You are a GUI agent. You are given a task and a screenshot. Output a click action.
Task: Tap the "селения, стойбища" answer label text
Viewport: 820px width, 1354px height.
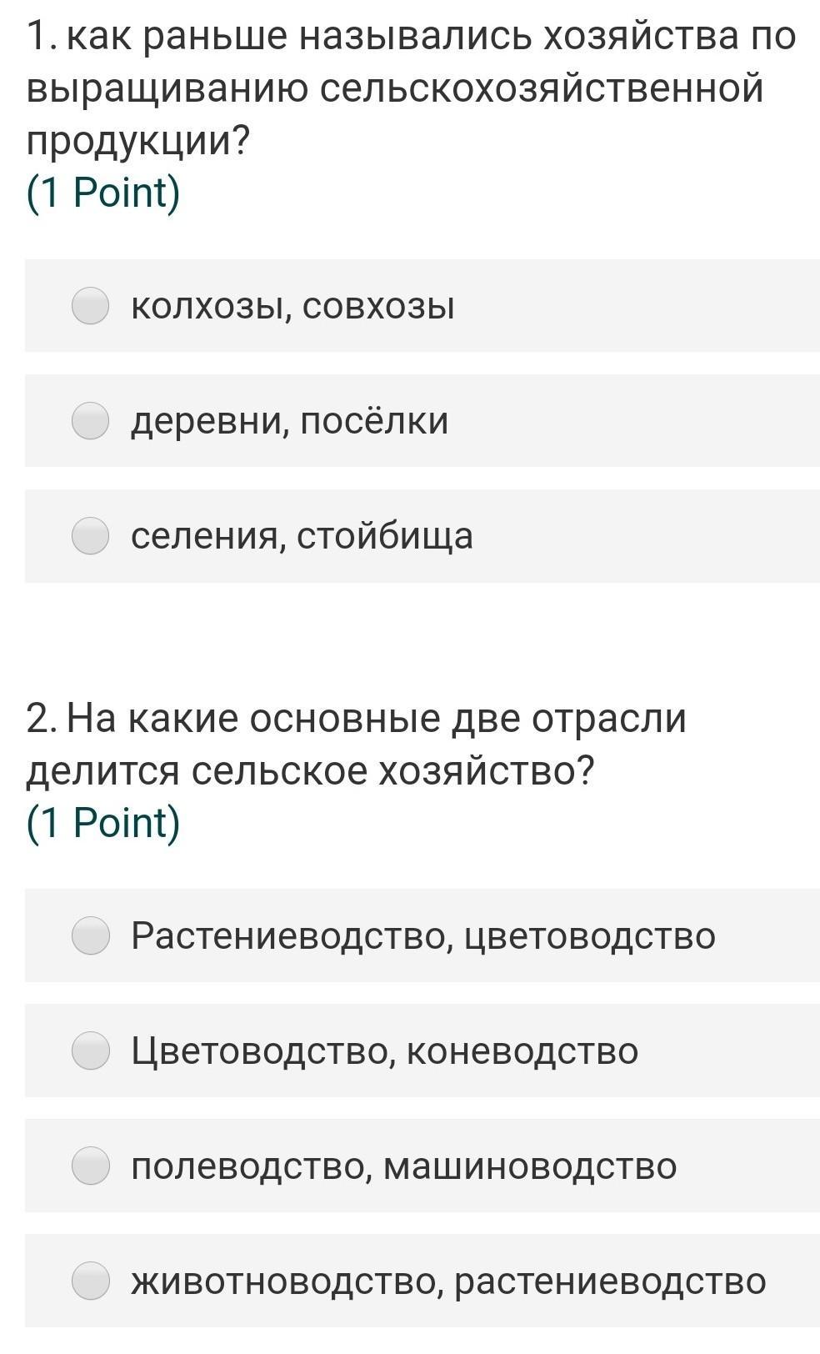click(x=302, y=536)
